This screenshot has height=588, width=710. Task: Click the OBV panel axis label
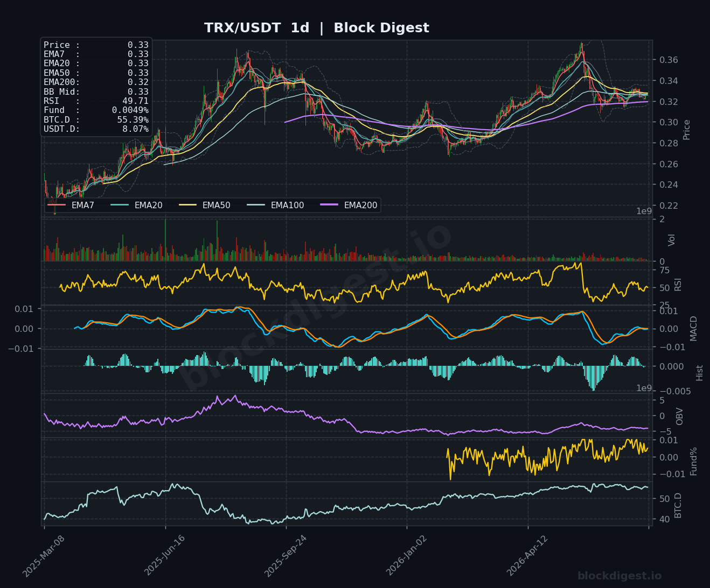pyautogui.click(x=680, y=416)
